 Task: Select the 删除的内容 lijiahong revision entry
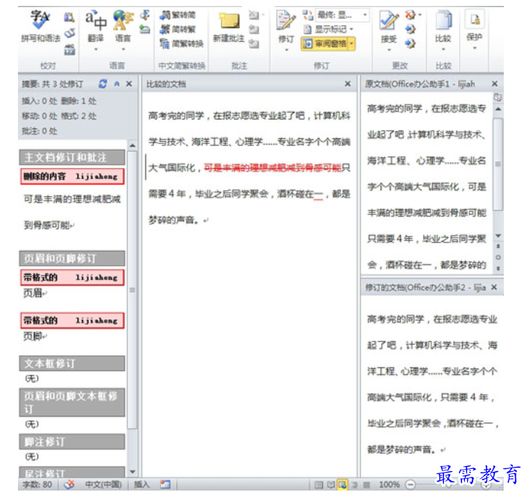pos(73,176)
